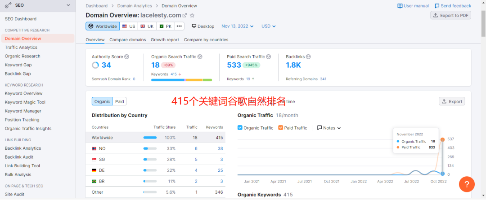Open the USD currency dropdown
Image resolution: width=486 pixels, height=200 pixels.
(268, 26)
